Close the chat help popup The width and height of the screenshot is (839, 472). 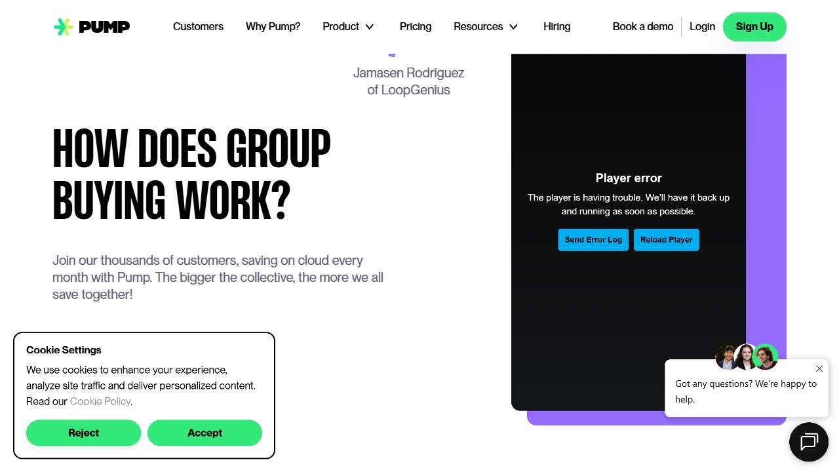[x=819, y=369]
